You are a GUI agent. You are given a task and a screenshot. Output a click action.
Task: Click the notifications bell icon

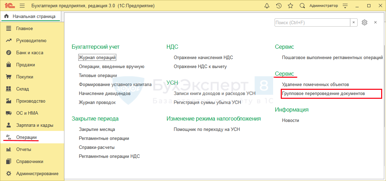(267, 6)
